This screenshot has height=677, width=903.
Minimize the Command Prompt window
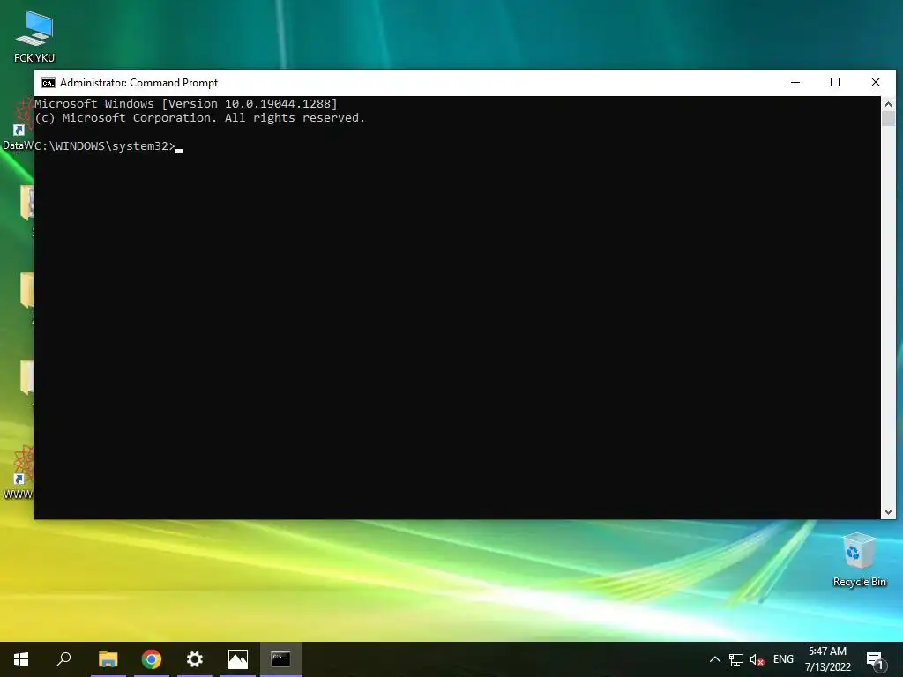795,82
